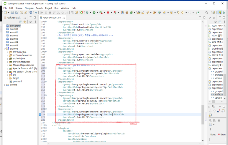Click the New Java Class icon
The width and height of the screenshot is (228, 145).
pyautogui.click(x=131, y=13)
